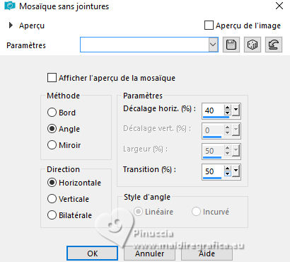Viewport: 290px width, 262px height.
Task: Decrease Transition value with down arrow
Action: tap(227, 173)
